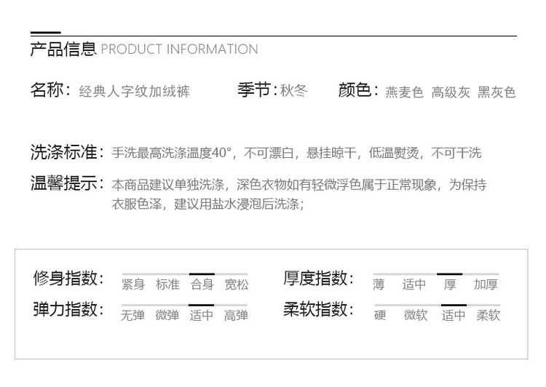Select 加厚 on the thickness scale
The height and width of the screenshot is (387, 546).
(x=486, y=284)
